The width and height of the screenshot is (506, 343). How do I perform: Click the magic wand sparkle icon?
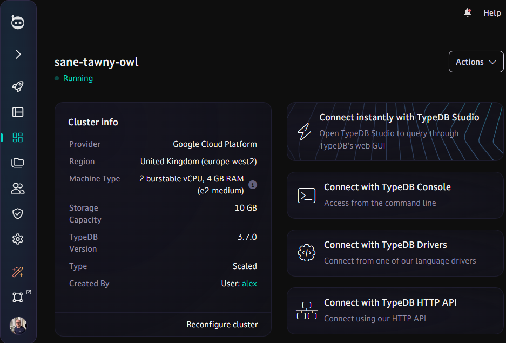[18, 272]
